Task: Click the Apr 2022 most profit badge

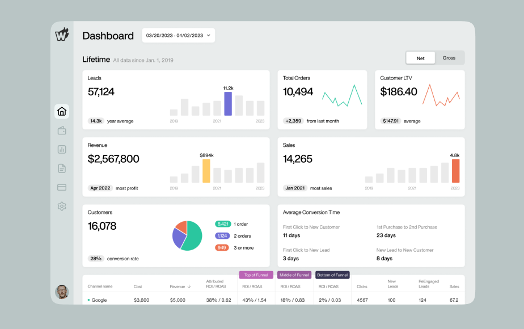Action: click(100, 188)
